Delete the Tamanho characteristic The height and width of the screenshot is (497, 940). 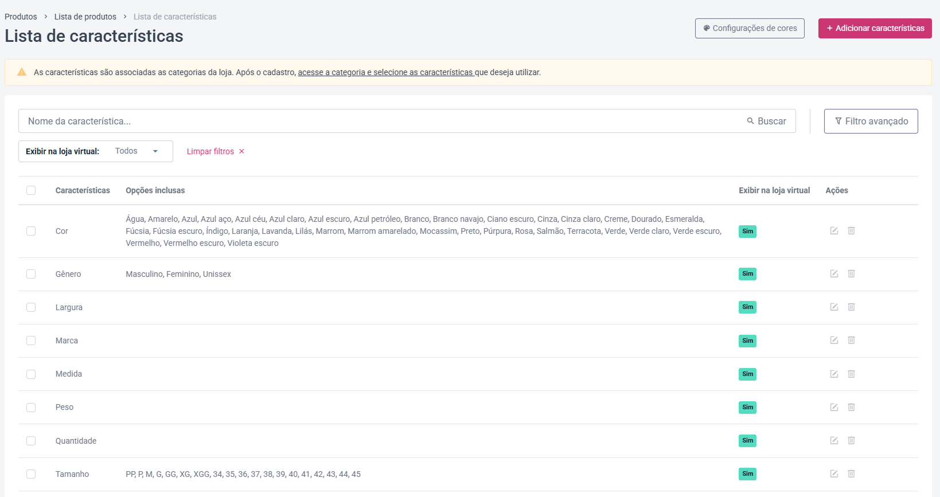click(x=851, y=473)
